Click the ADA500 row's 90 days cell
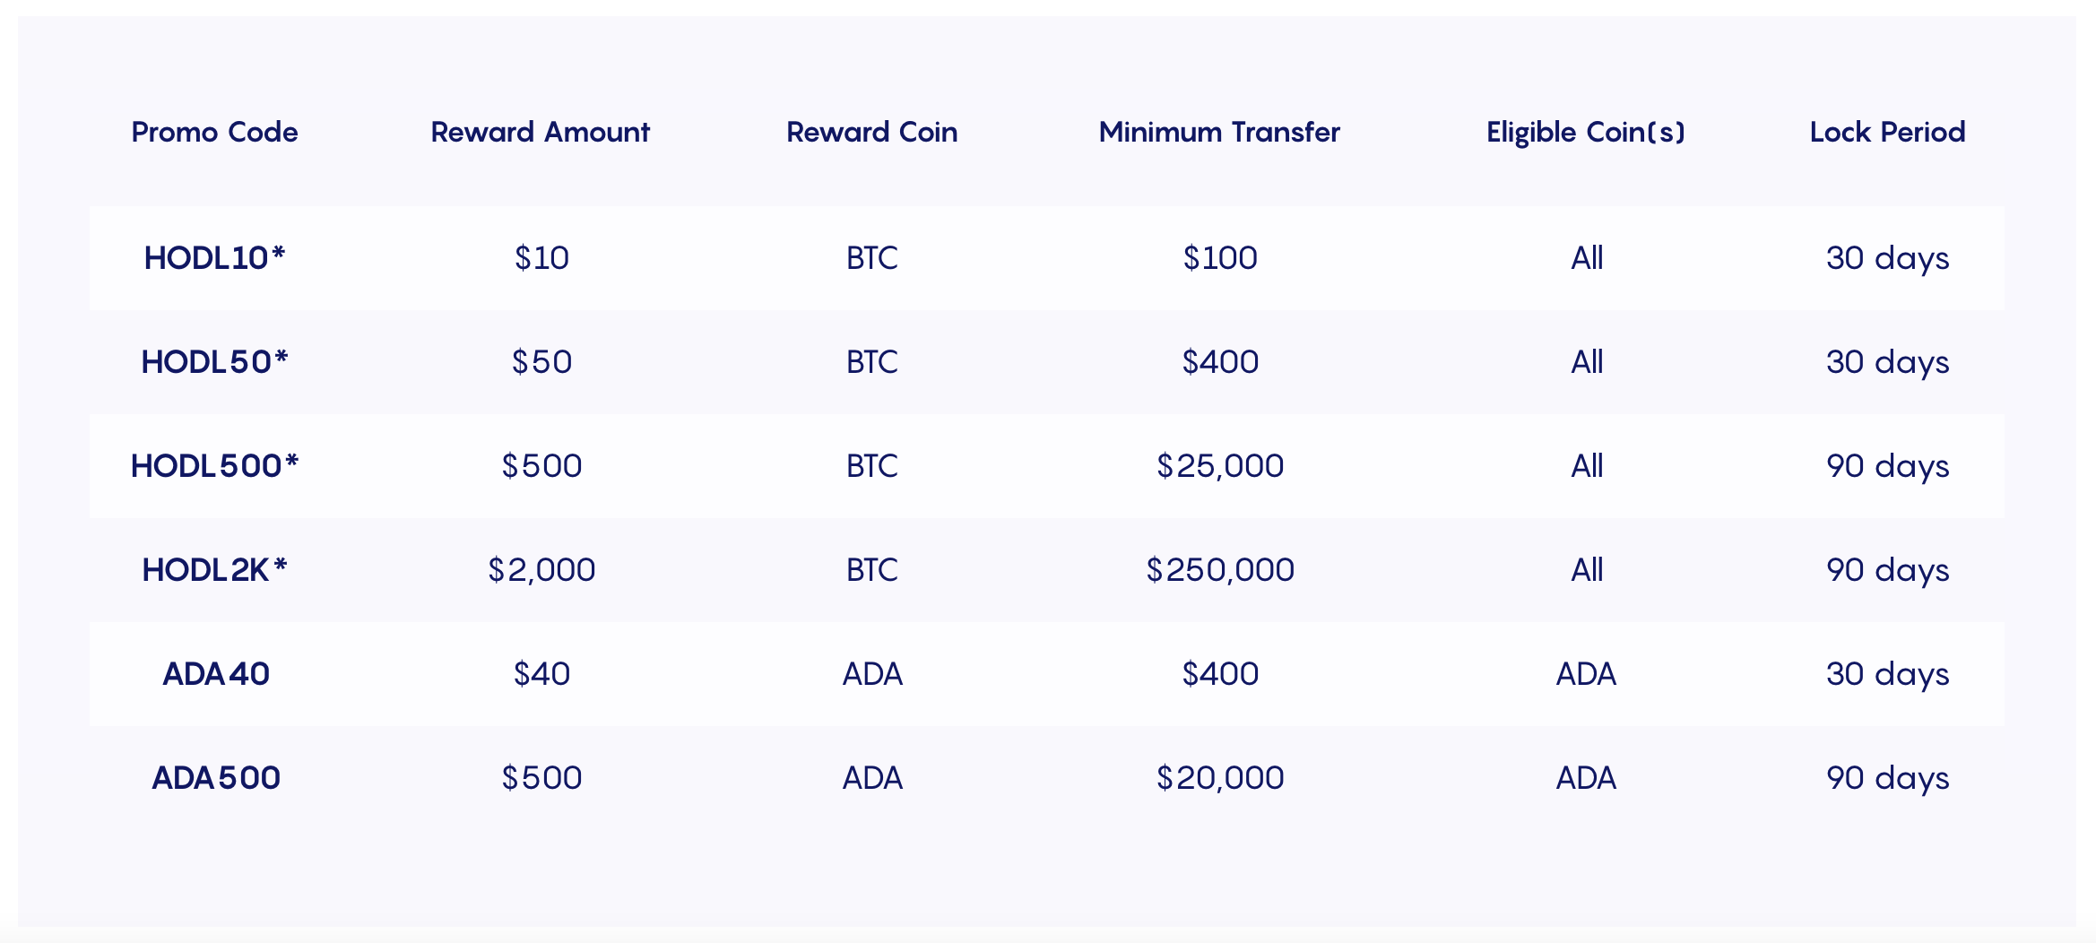Viewport: 2096px width, 943px height. tap(1888, 778)
